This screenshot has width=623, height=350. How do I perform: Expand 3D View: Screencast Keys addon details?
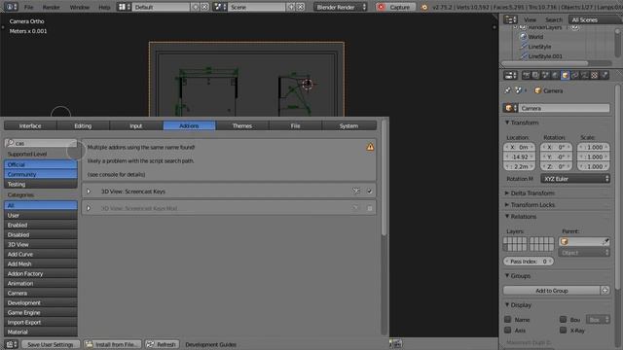(89, 191)
